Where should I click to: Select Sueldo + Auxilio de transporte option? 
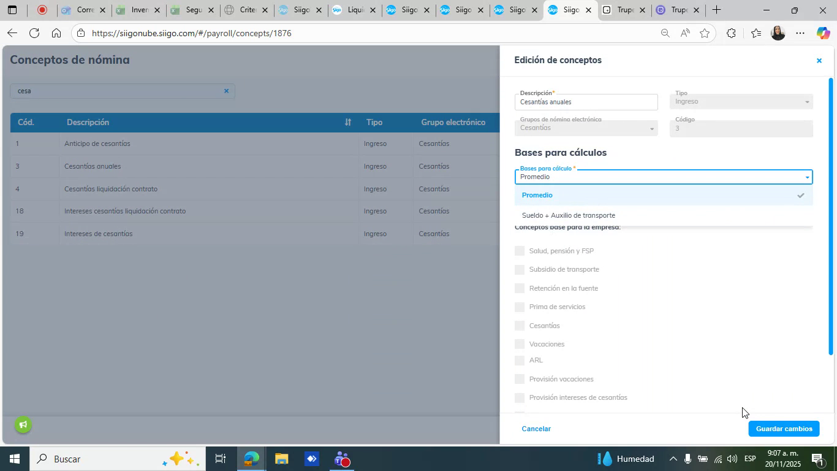[664, 215]
